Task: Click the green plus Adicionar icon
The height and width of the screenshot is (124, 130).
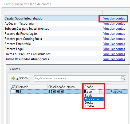Action: point(13,78)
